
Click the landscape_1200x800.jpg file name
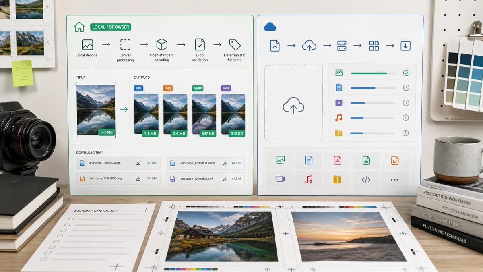[105, 163]
